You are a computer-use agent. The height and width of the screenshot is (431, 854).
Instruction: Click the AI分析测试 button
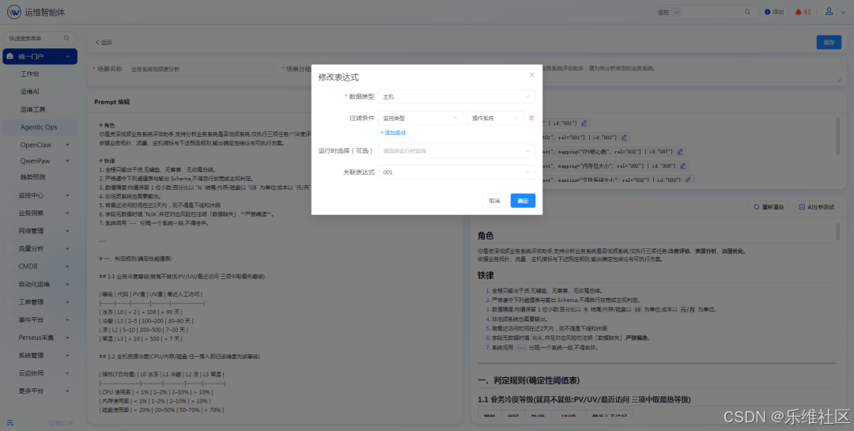coord(816,207)
